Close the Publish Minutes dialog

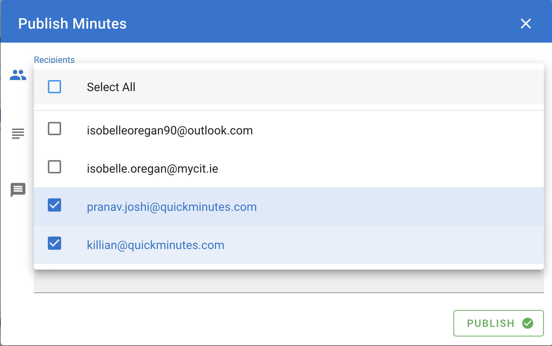pyautogui.click(x=526, y=24)
